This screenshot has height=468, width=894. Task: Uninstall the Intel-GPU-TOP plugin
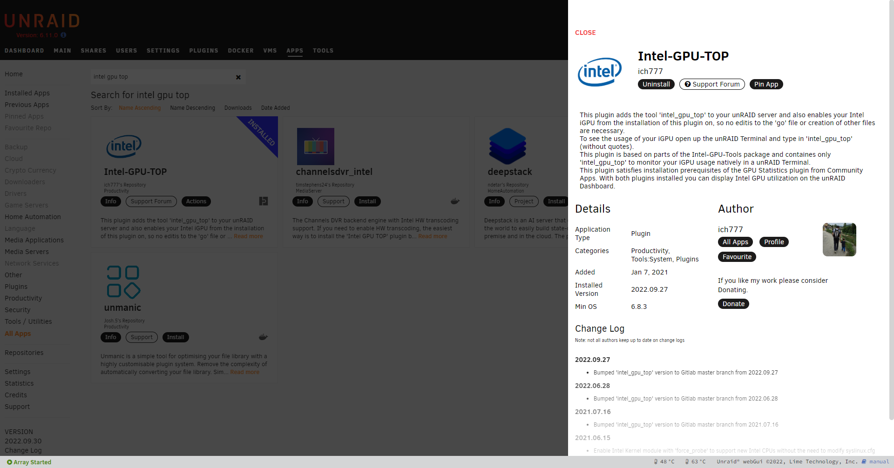(656, 84)
